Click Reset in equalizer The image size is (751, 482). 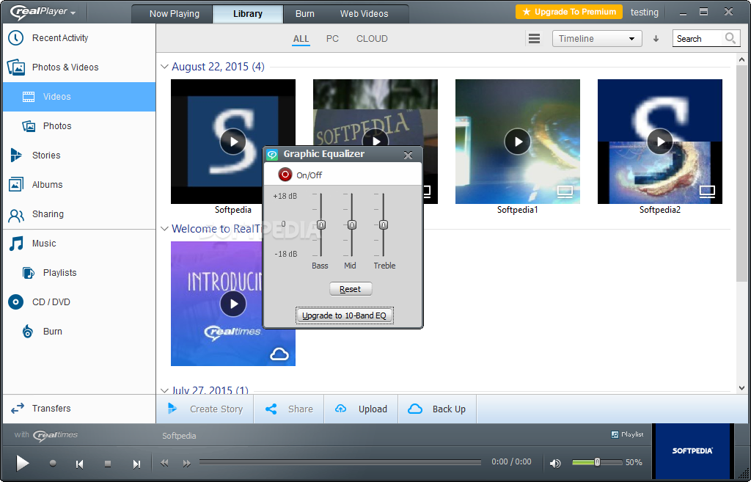click(351, 289)
